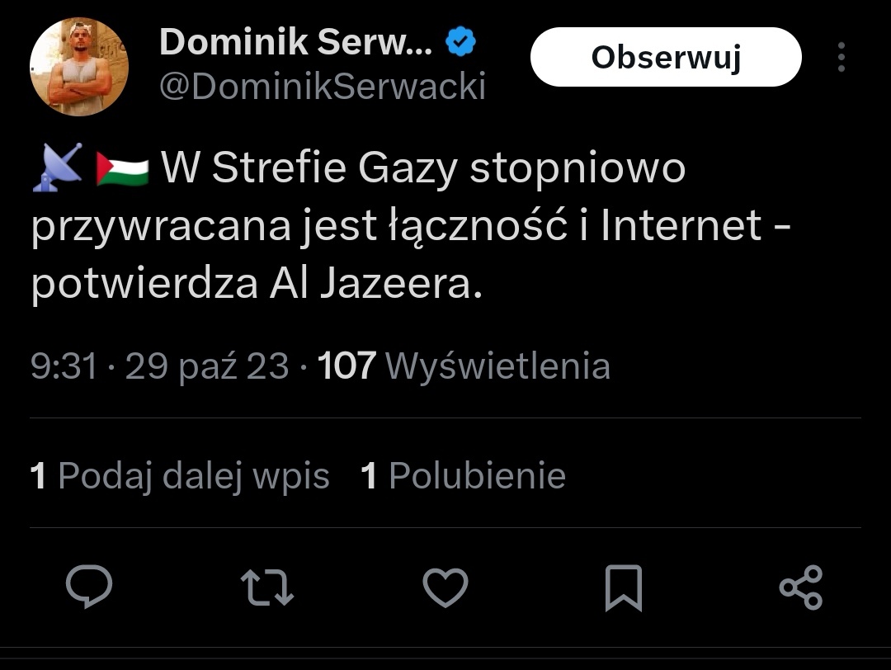Click 'Al Jazeera' in the post text
Viewport: 891px width, 670px height.
pyautogui.click(x=375, y=284)
